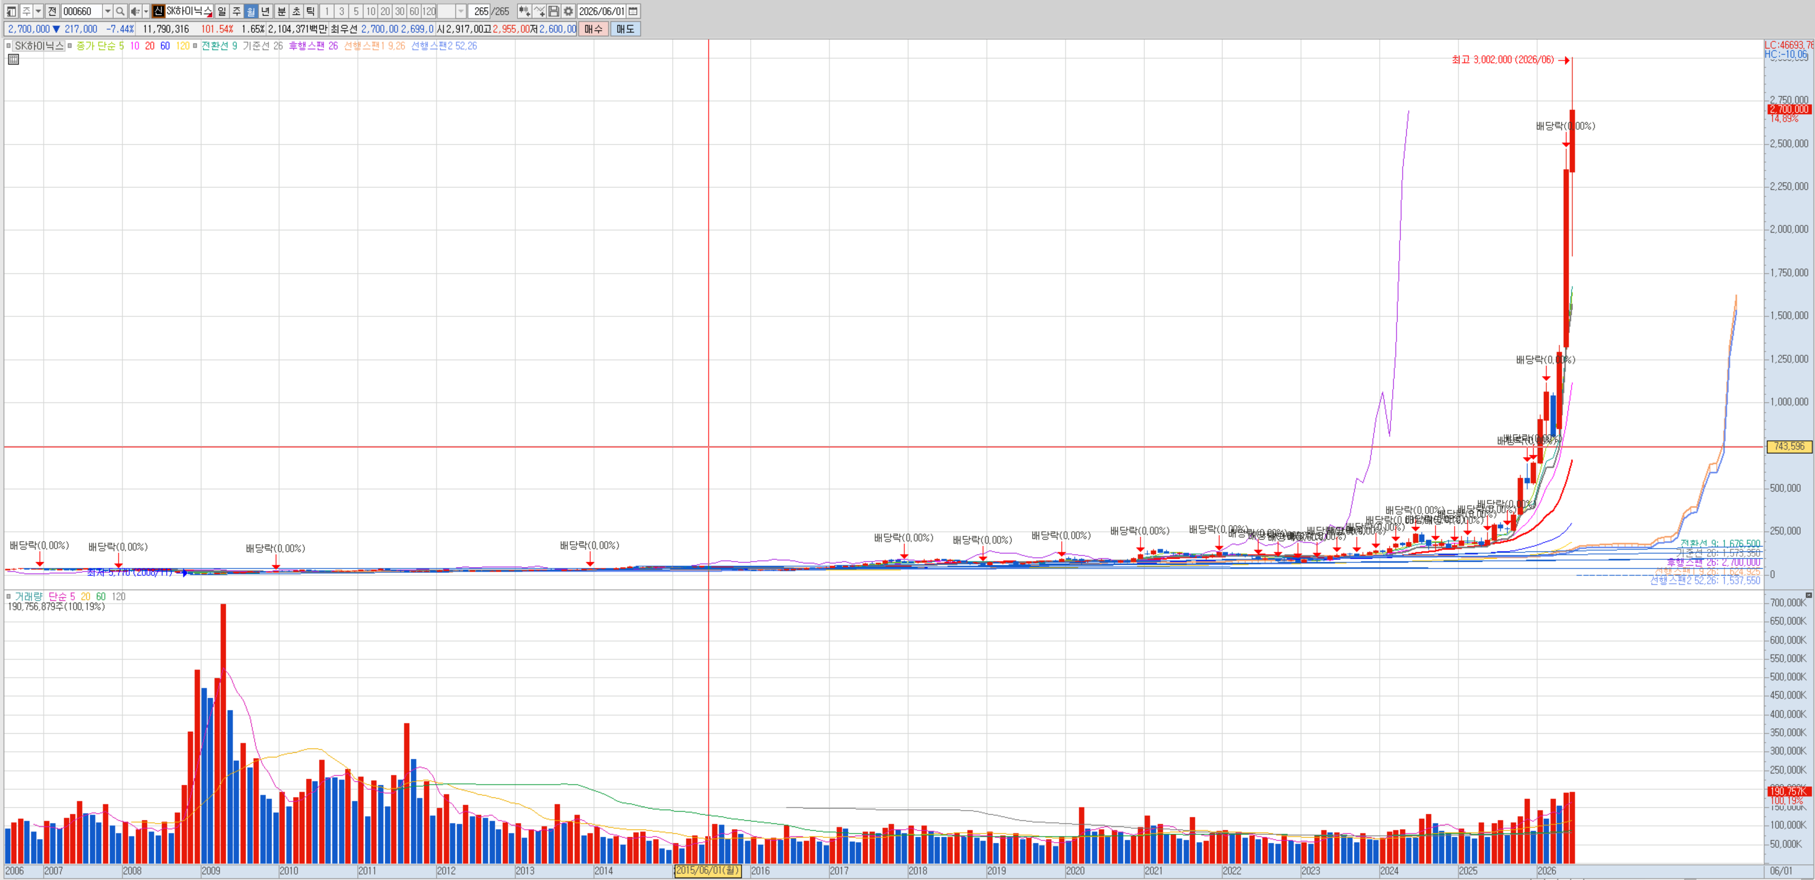
Task: Close the volume panel with small X
Action: click(x=1809, y=596)
